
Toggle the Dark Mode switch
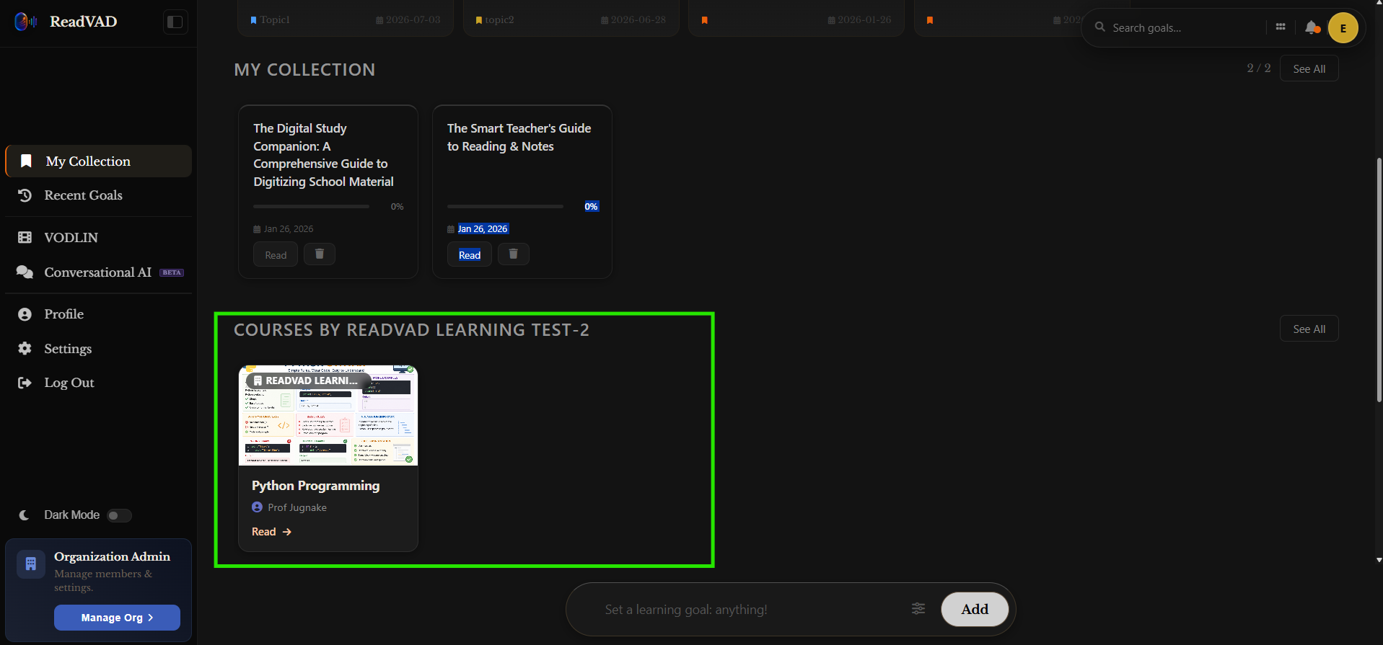point(119,515)
